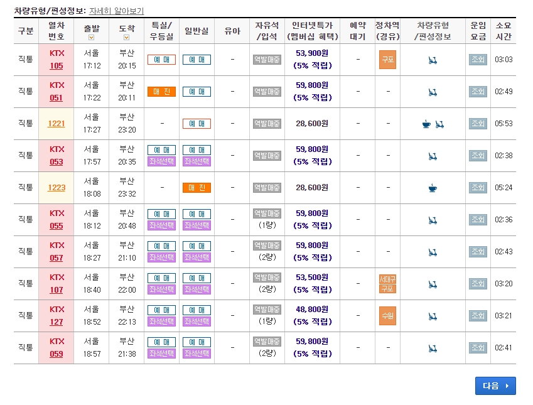The height and width of the screenshot is (405, 533).
Task: Click the 수원 stop badge for KTX 127
Action: tap(387, 315)
